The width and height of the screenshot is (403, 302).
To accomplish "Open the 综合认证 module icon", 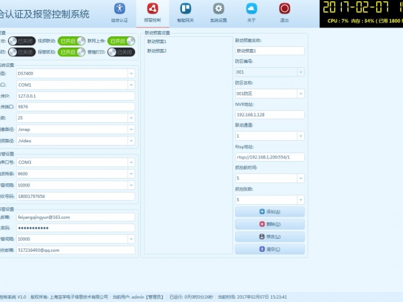I will tap(119, 11).
